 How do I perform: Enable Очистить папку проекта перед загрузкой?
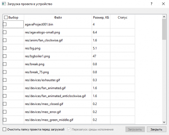5,129
